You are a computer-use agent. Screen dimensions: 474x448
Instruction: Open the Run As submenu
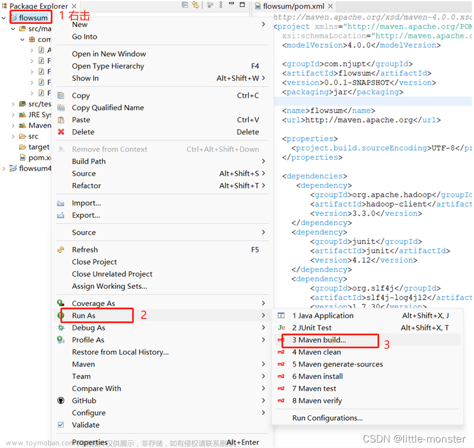tap(162, 315)
